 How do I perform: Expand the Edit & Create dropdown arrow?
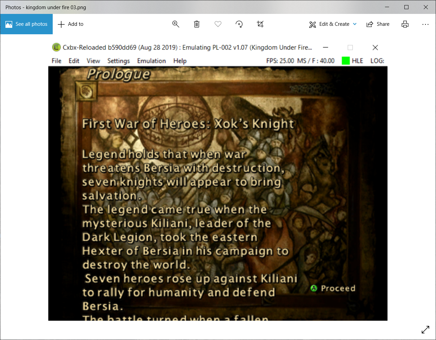click(x=355, y=24)
